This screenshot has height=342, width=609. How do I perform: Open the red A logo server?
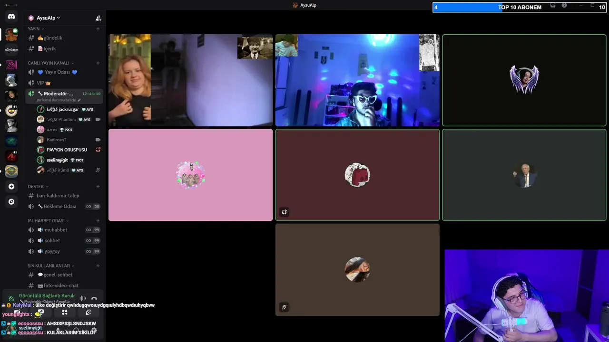[x=11, y=156]
